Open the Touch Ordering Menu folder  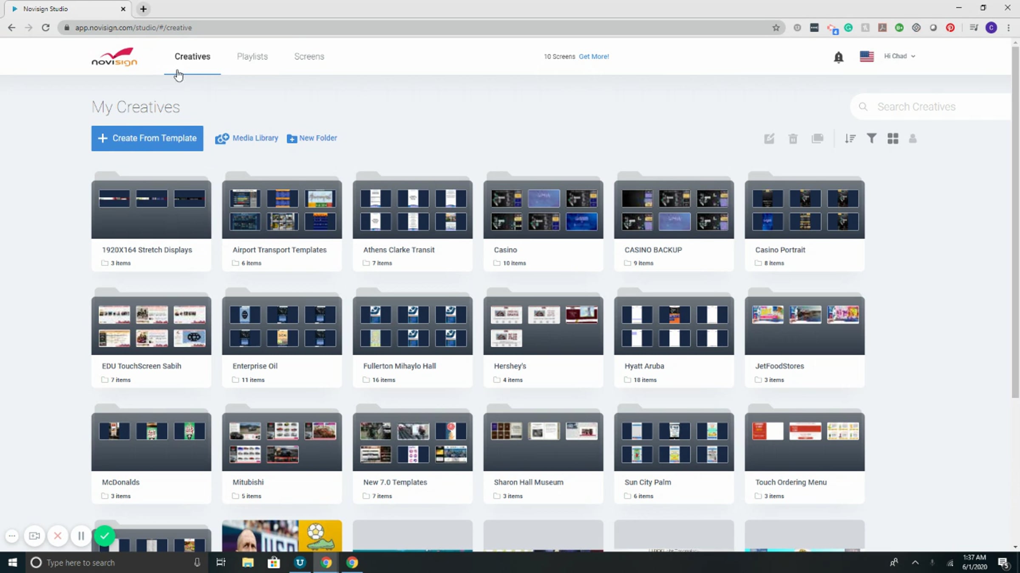point(805,454)
